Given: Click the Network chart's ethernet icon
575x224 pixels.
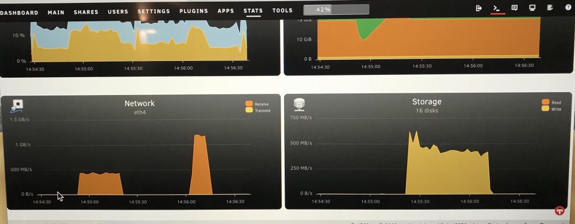Looking at the screenshot, I should click(17, 106).
